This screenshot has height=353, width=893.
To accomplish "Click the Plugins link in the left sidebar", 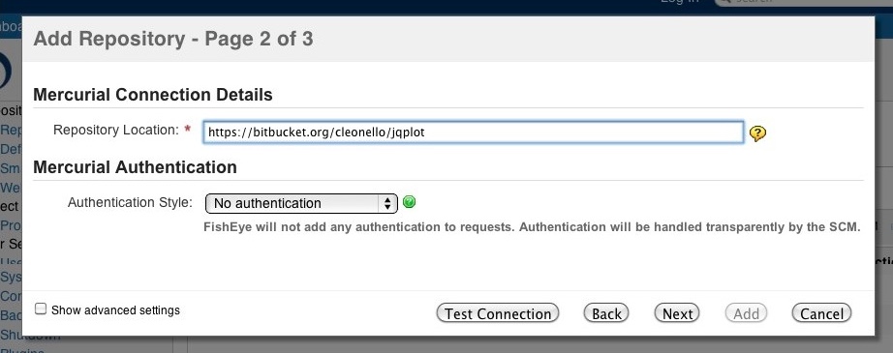I will [21, 350].
